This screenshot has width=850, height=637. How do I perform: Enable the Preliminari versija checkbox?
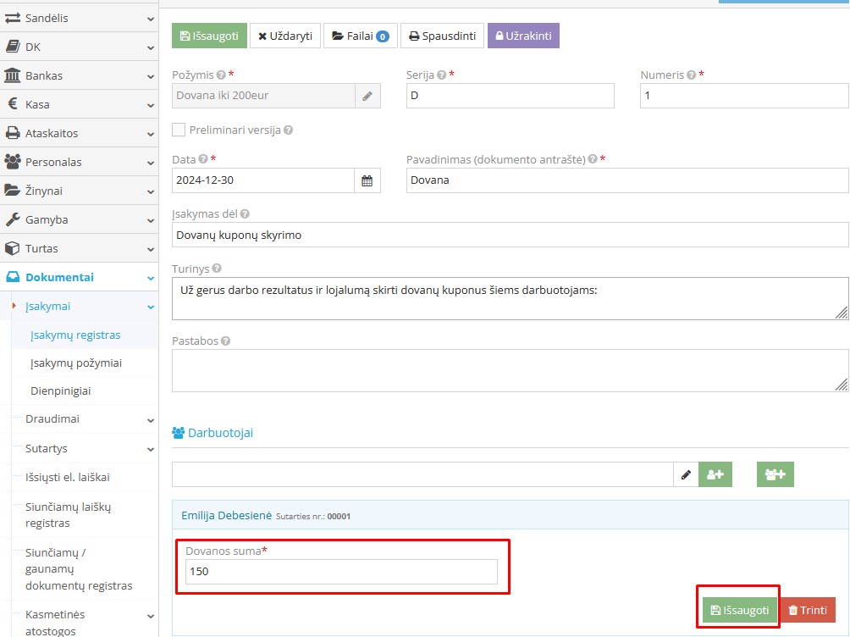point(179,130)
